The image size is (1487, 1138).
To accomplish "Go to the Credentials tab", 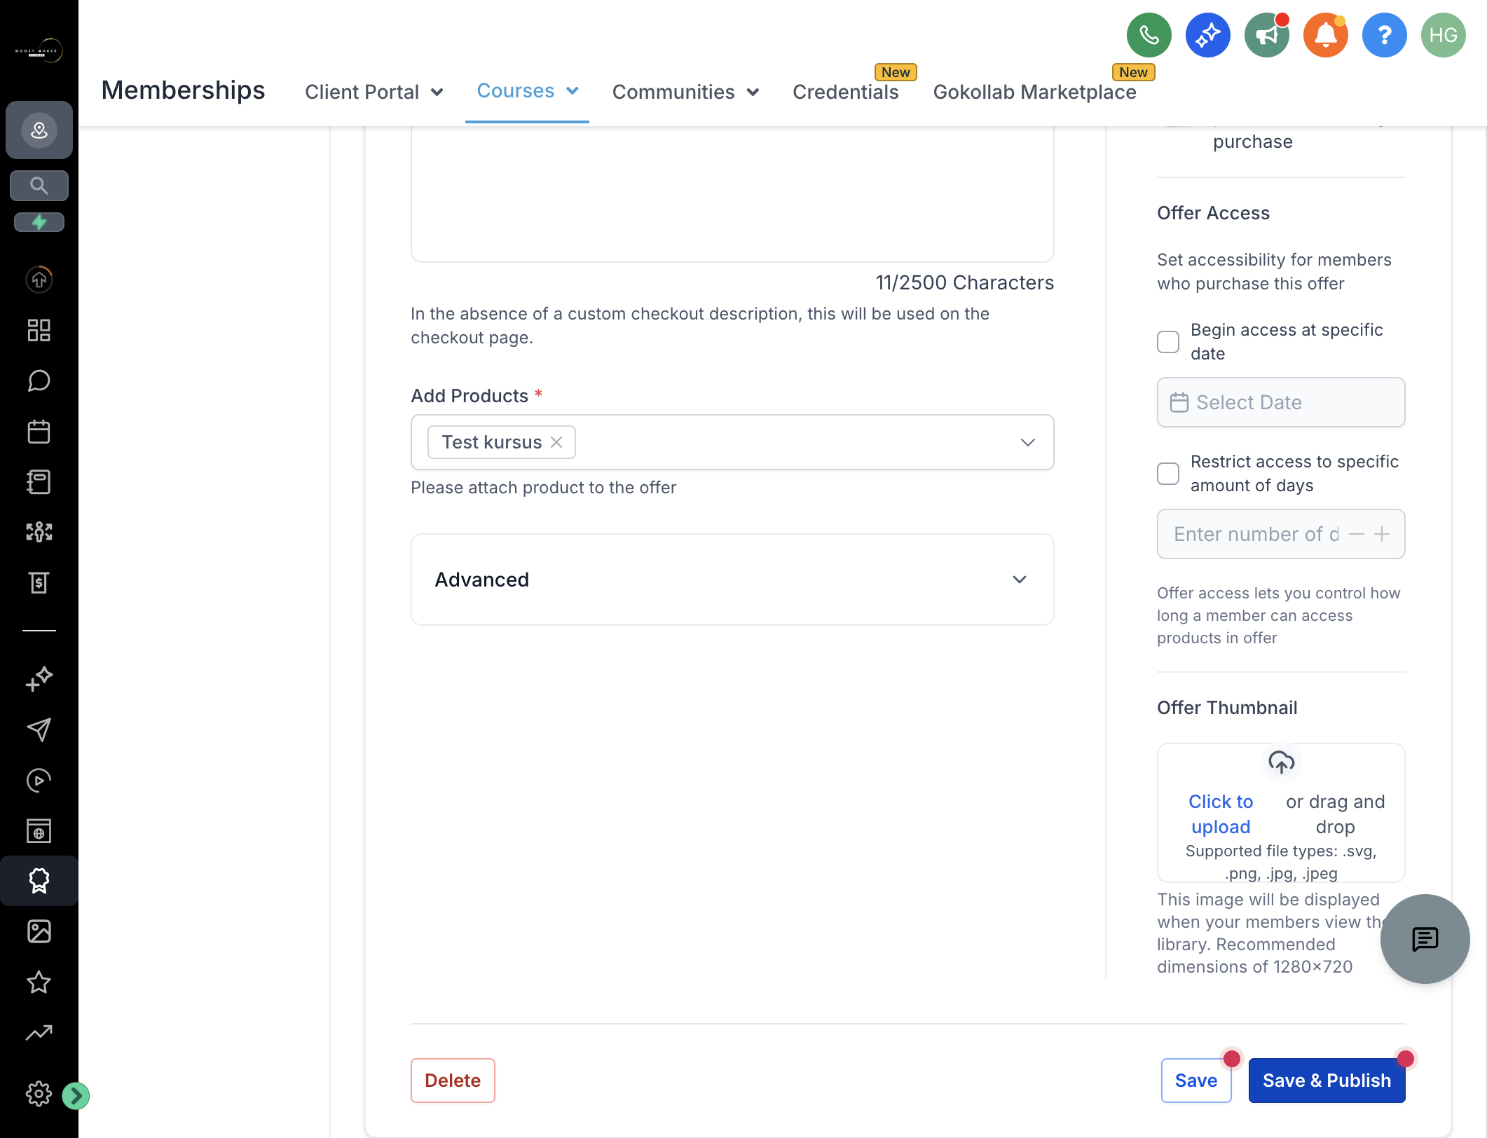I will click(845, 92).
